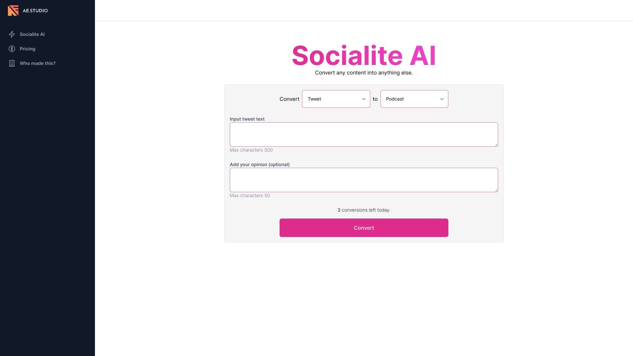
Task: Click the Convert any content tagline
Action: (364, 73)
